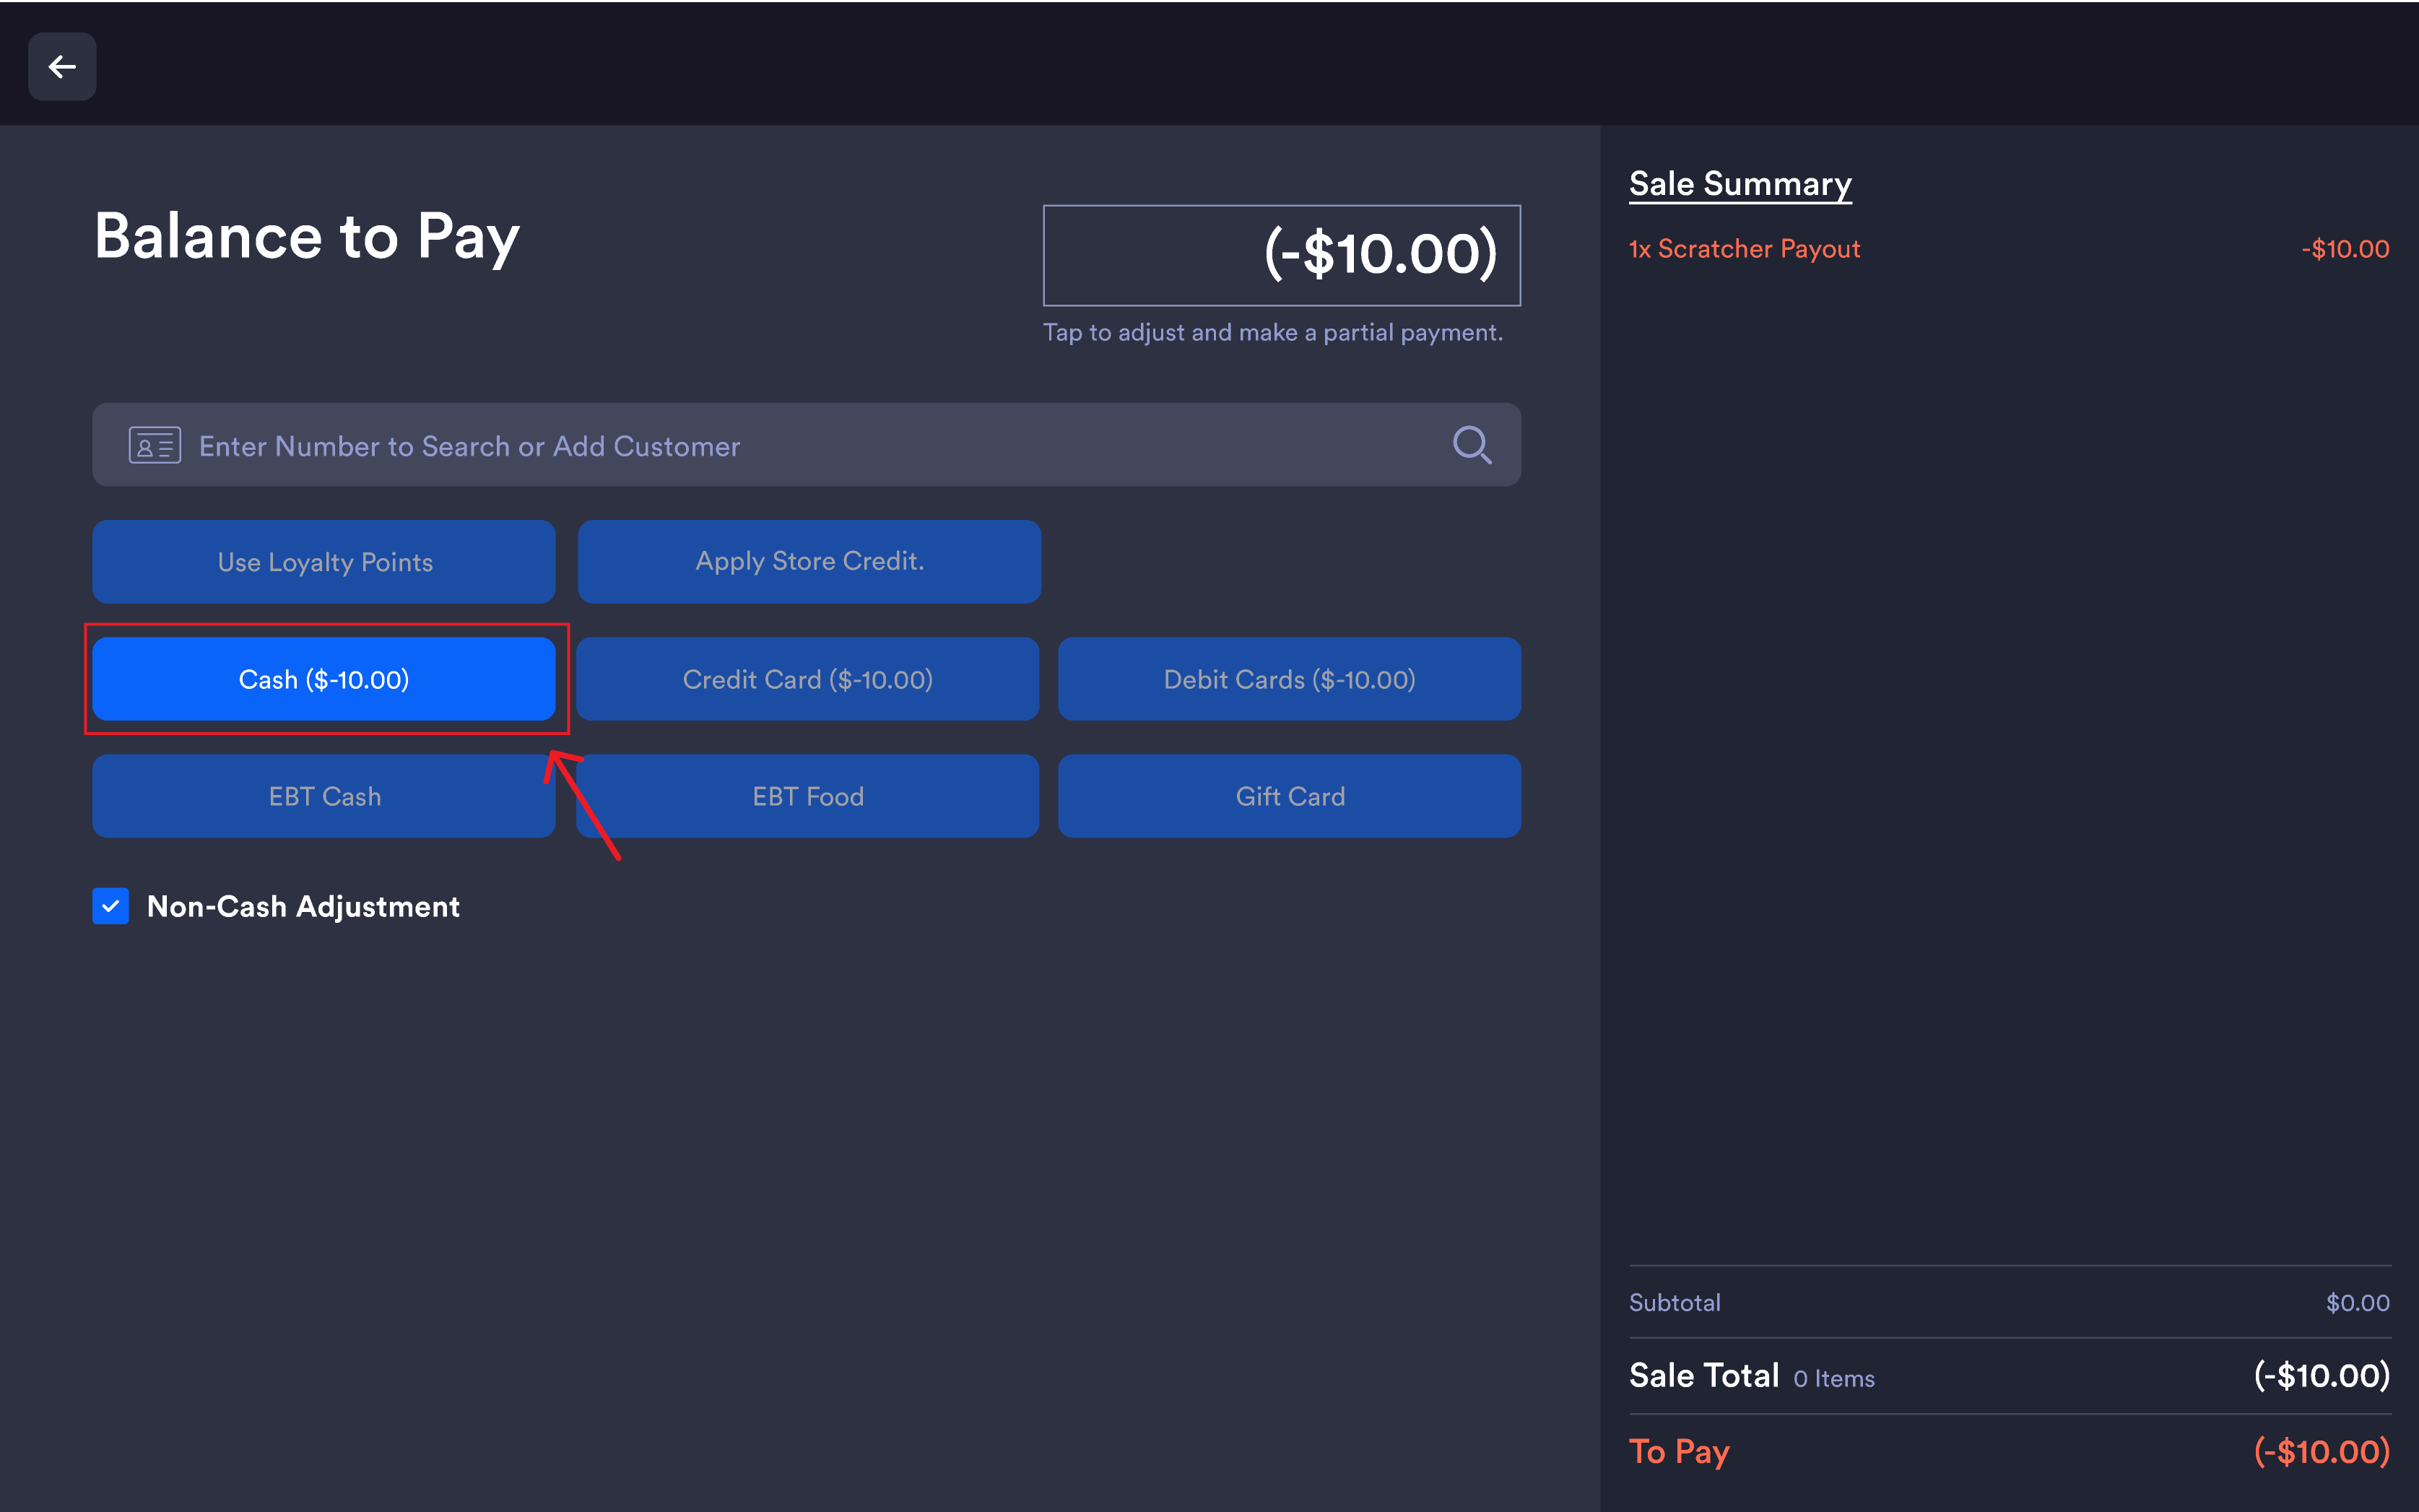Click the customer search magnifier icon
Screen dimensions: 2419x1512
click(x=1471, y=445)
